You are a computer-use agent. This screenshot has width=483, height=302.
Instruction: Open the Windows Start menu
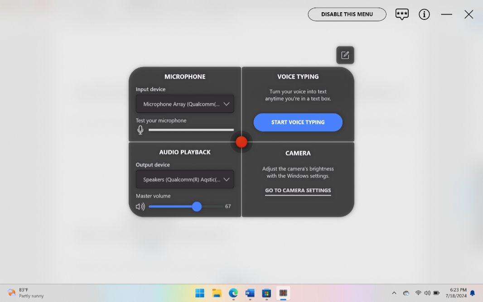coord(200,293)
